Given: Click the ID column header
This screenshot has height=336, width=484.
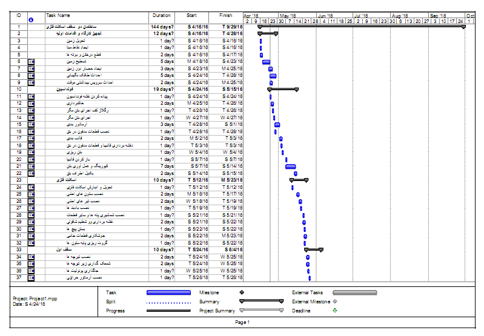Looking at the screenshot, I should [19, 15].
